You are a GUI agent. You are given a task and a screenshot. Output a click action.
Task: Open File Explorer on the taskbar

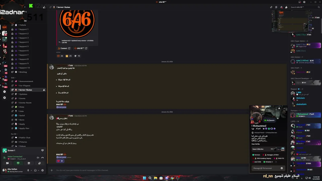[155, 178]
